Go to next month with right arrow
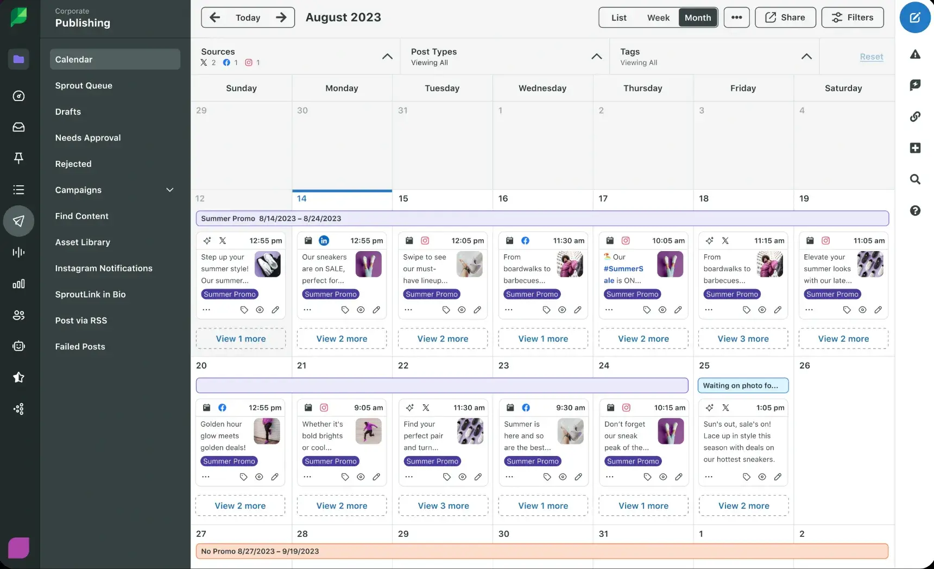Screen dimensions: 934x569 point(281,17)
